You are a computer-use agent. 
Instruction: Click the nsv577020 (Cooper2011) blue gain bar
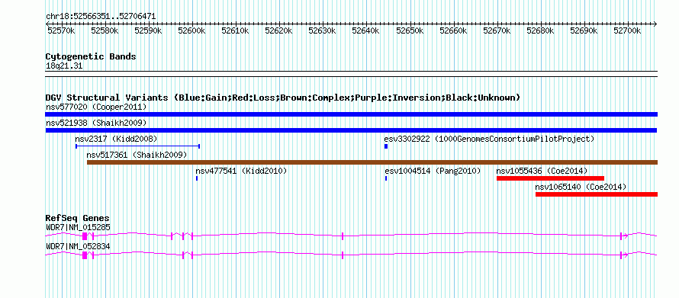pyautogui.click(x=351, y=114)
